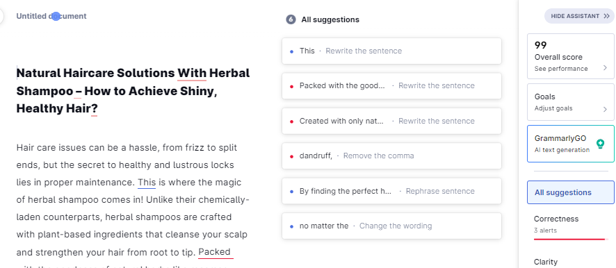Open 'Created with only nat...' rewrite suggestion
Viewport: 616px width, 268px height.
[391, 121]
